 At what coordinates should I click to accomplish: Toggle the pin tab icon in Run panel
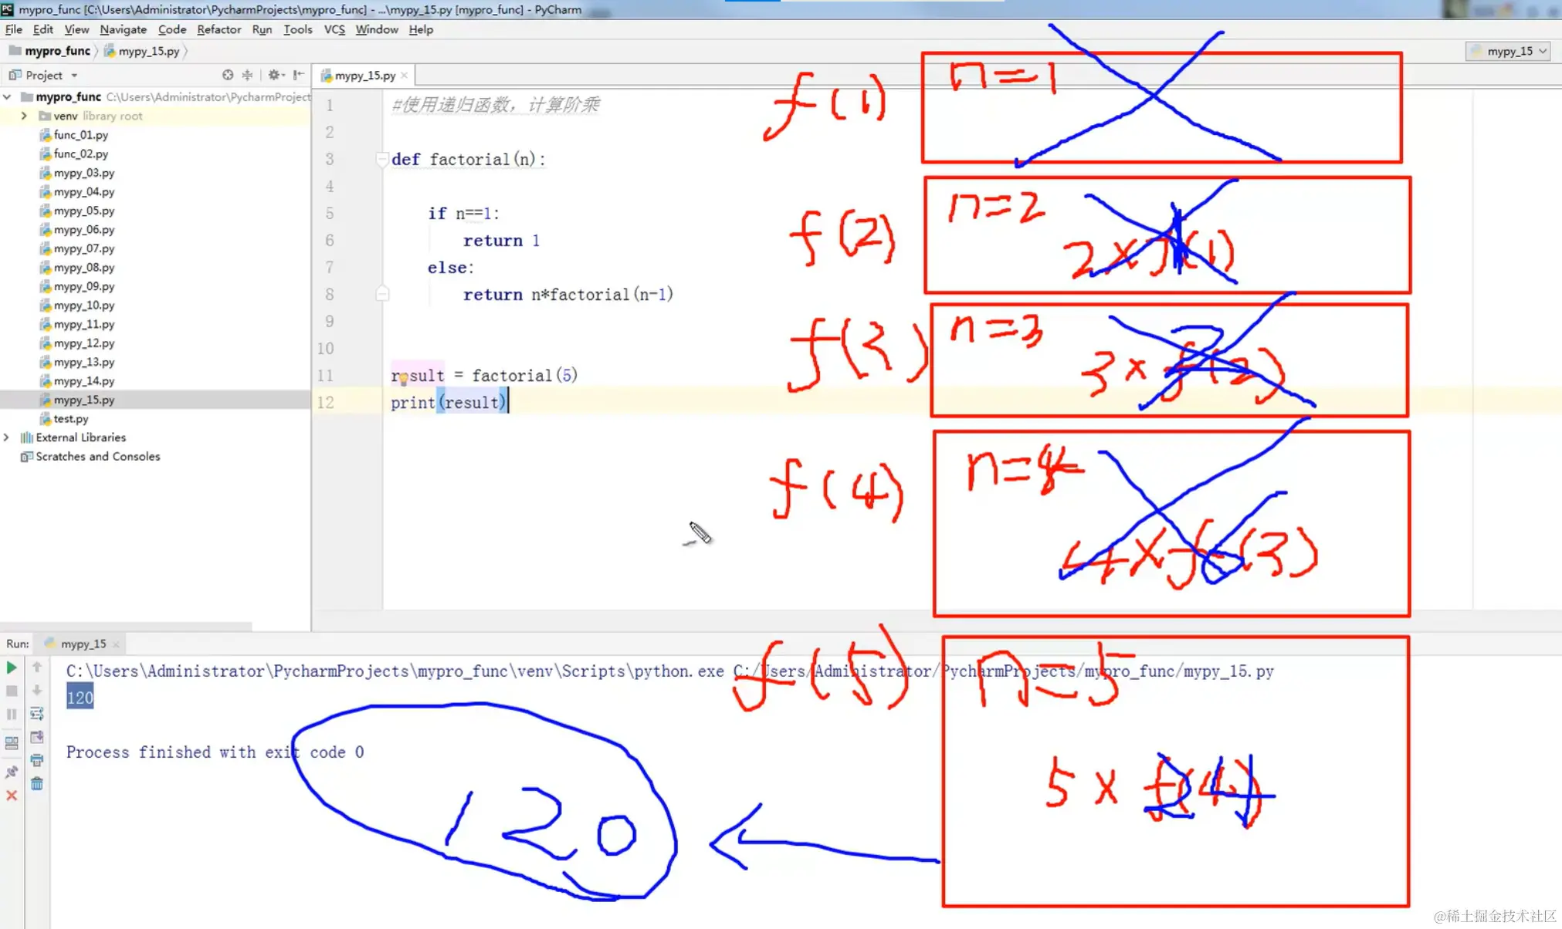click(12, 772)
